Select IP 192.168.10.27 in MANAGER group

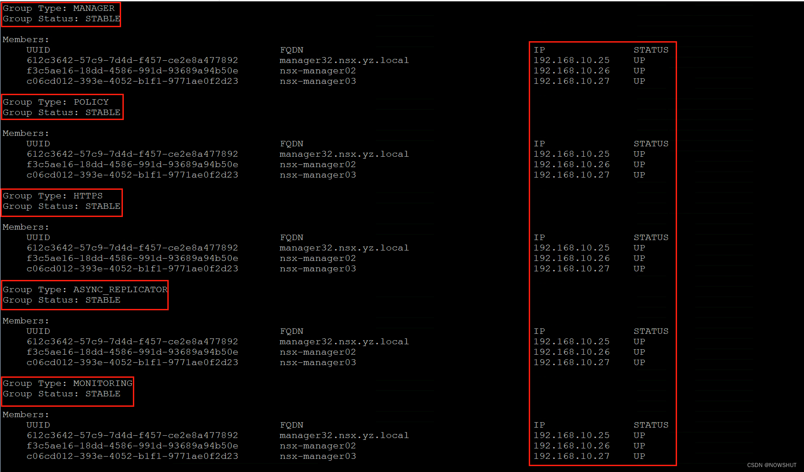pyautogui.click(x=571, y=81)
